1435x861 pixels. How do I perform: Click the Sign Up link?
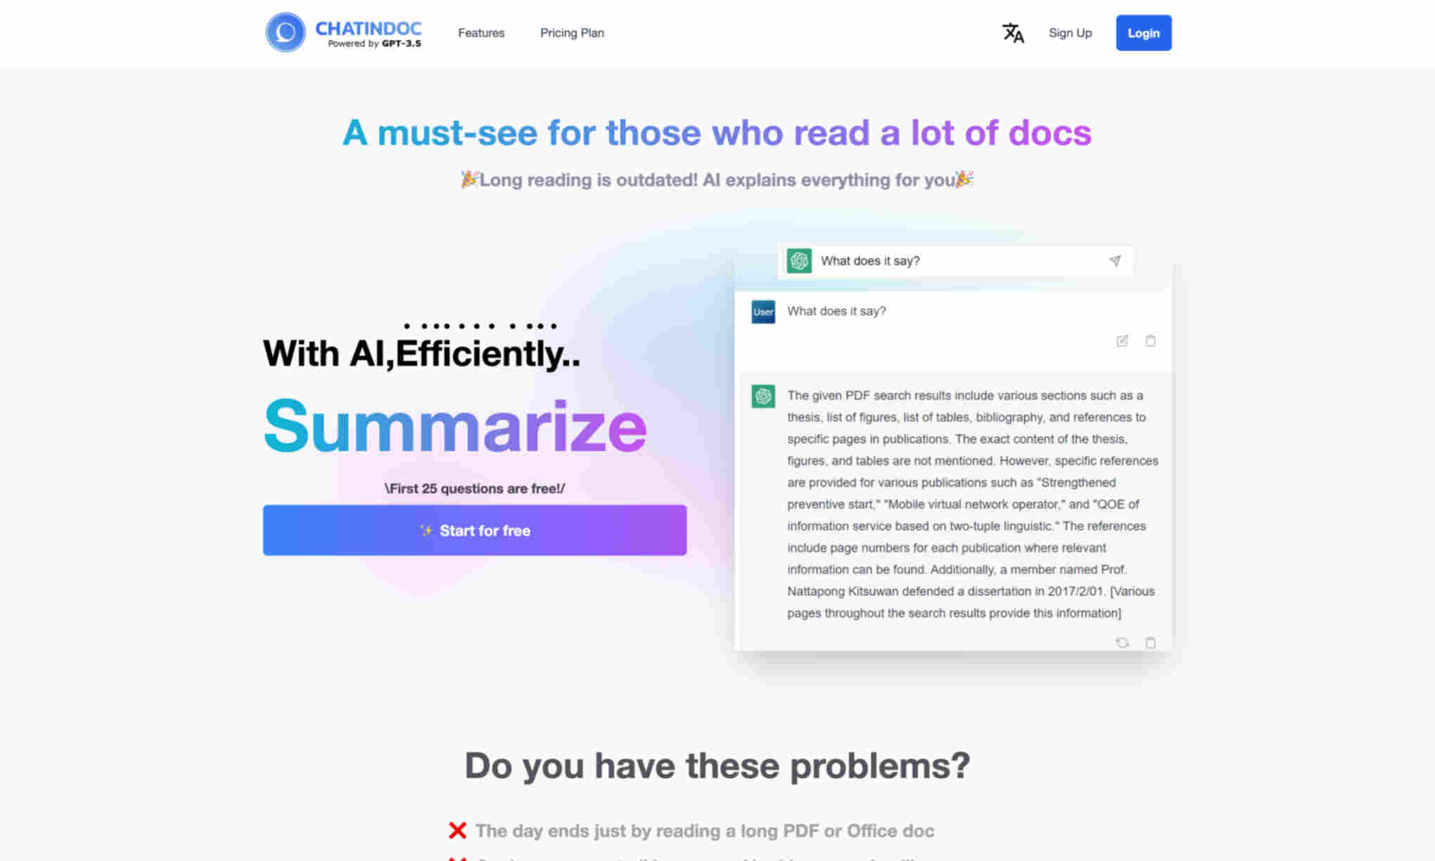point(1069,33)
